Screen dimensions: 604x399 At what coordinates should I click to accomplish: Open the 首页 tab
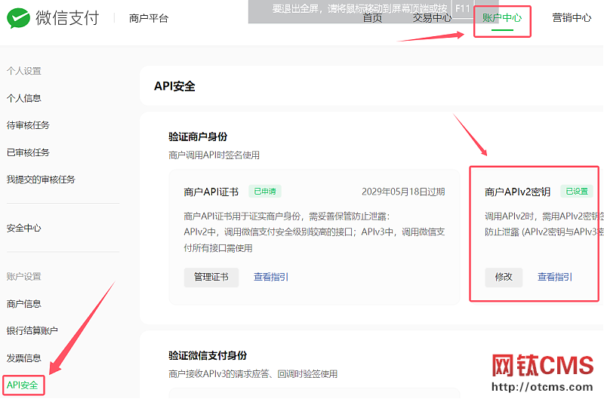tap(372, 17)
